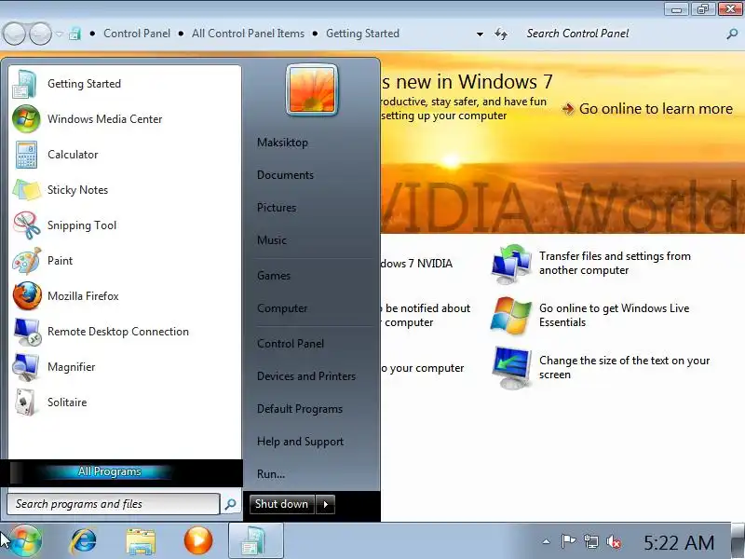745x559 pixels.
Task: Click the Shut down button
Action: pos(282,504)
